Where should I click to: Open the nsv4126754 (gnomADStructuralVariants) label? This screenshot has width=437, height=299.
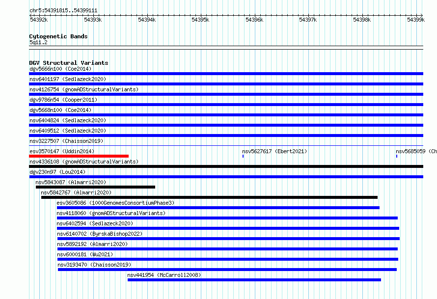click(84, 89)
